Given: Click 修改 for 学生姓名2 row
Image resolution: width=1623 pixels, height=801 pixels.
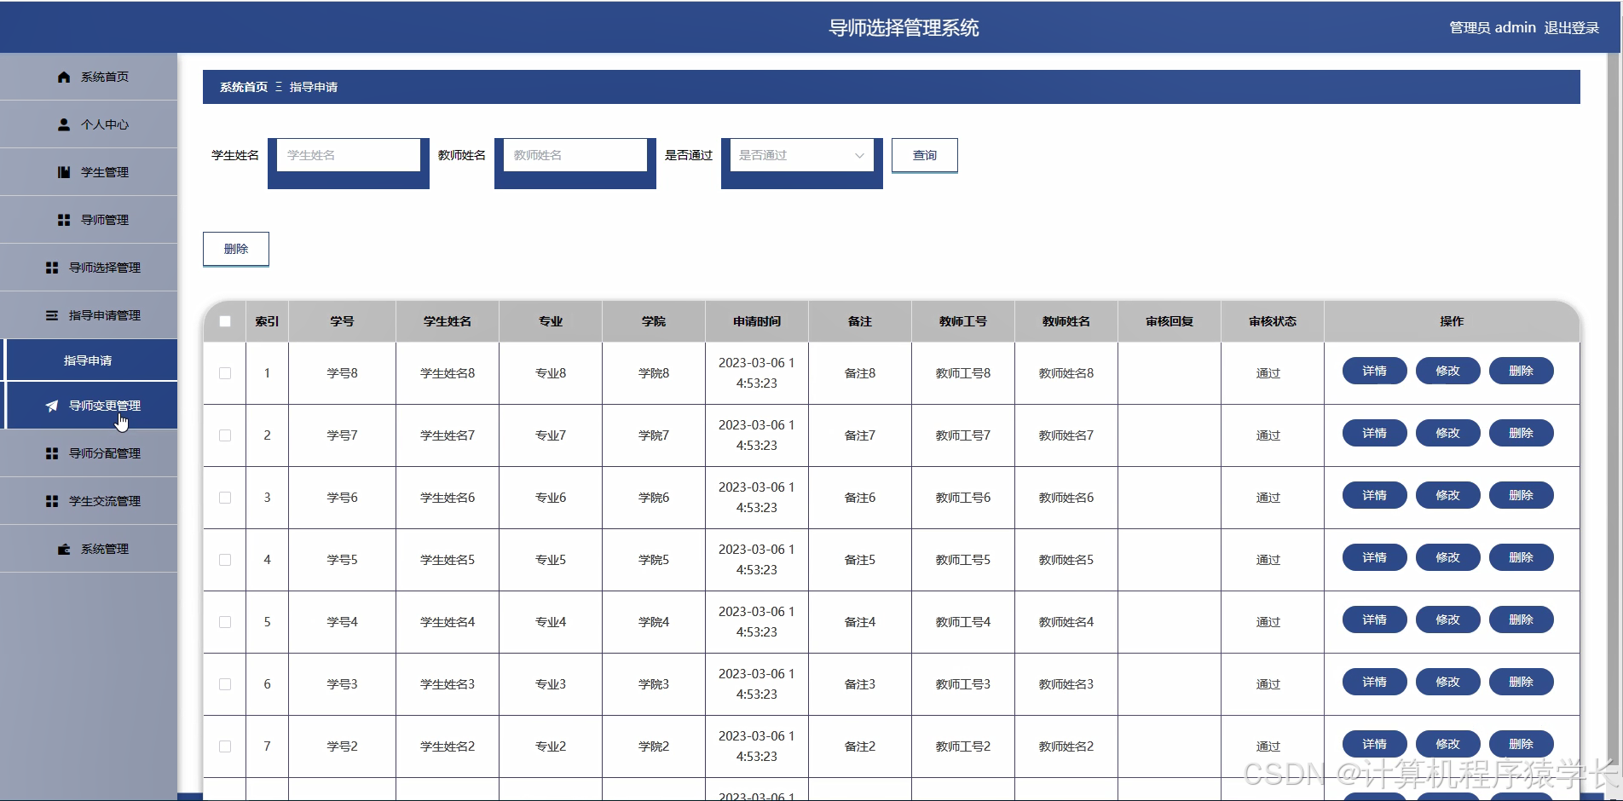Looking at the screenshot, I should 1448,744.
